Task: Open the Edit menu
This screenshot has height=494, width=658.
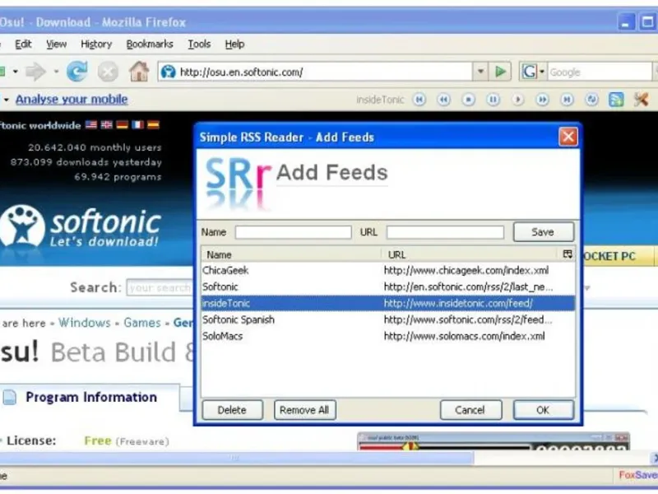Action: click(23, 44)
